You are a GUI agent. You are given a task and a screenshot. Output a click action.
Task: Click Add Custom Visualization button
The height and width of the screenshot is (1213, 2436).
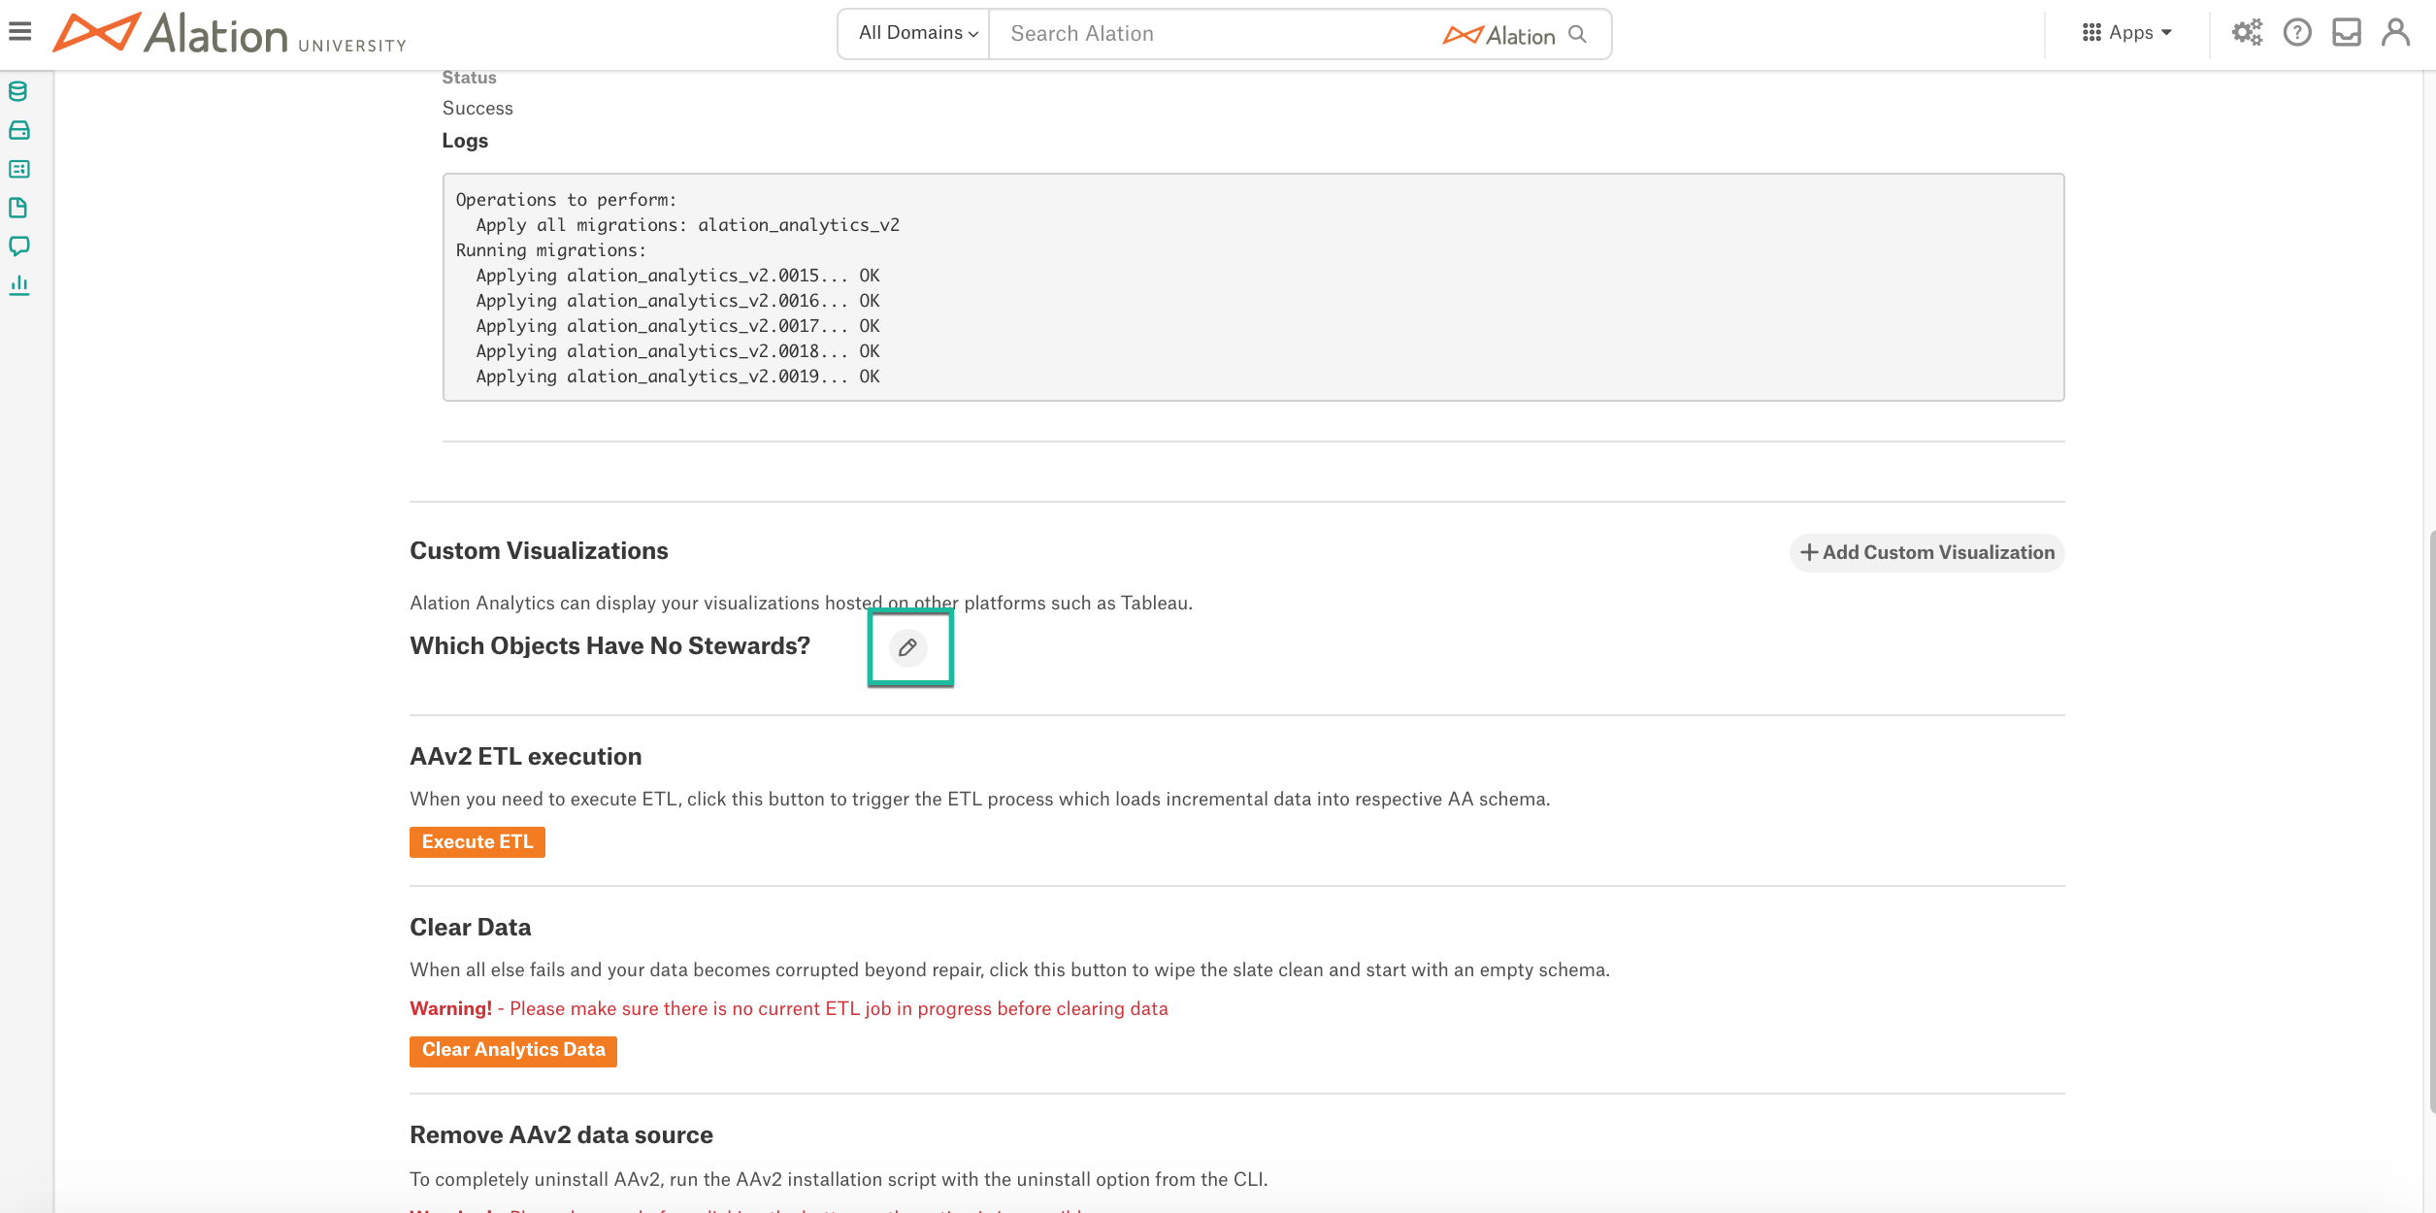point(1927,552)
